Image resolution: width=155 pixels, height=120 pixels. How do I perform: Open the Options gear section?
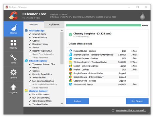pyautogui.click(x=13, y=74)
